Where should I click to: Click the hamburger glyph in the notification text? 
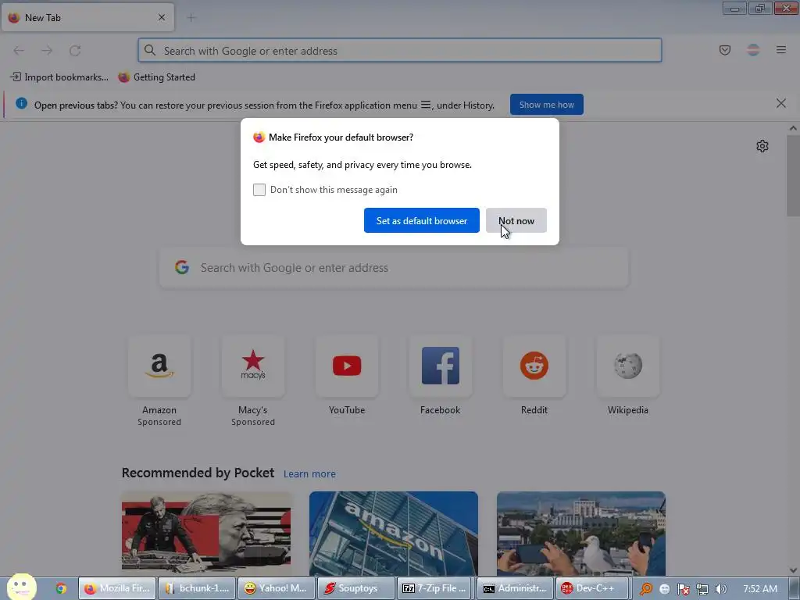(x=426, y=105)
